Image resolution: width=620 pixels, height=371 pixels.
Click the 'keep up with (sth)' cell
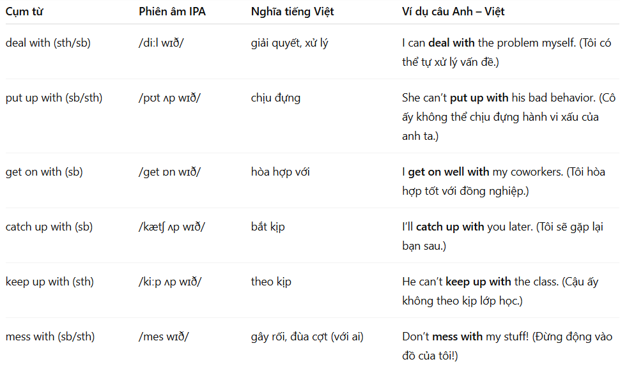tap(49, 282)
